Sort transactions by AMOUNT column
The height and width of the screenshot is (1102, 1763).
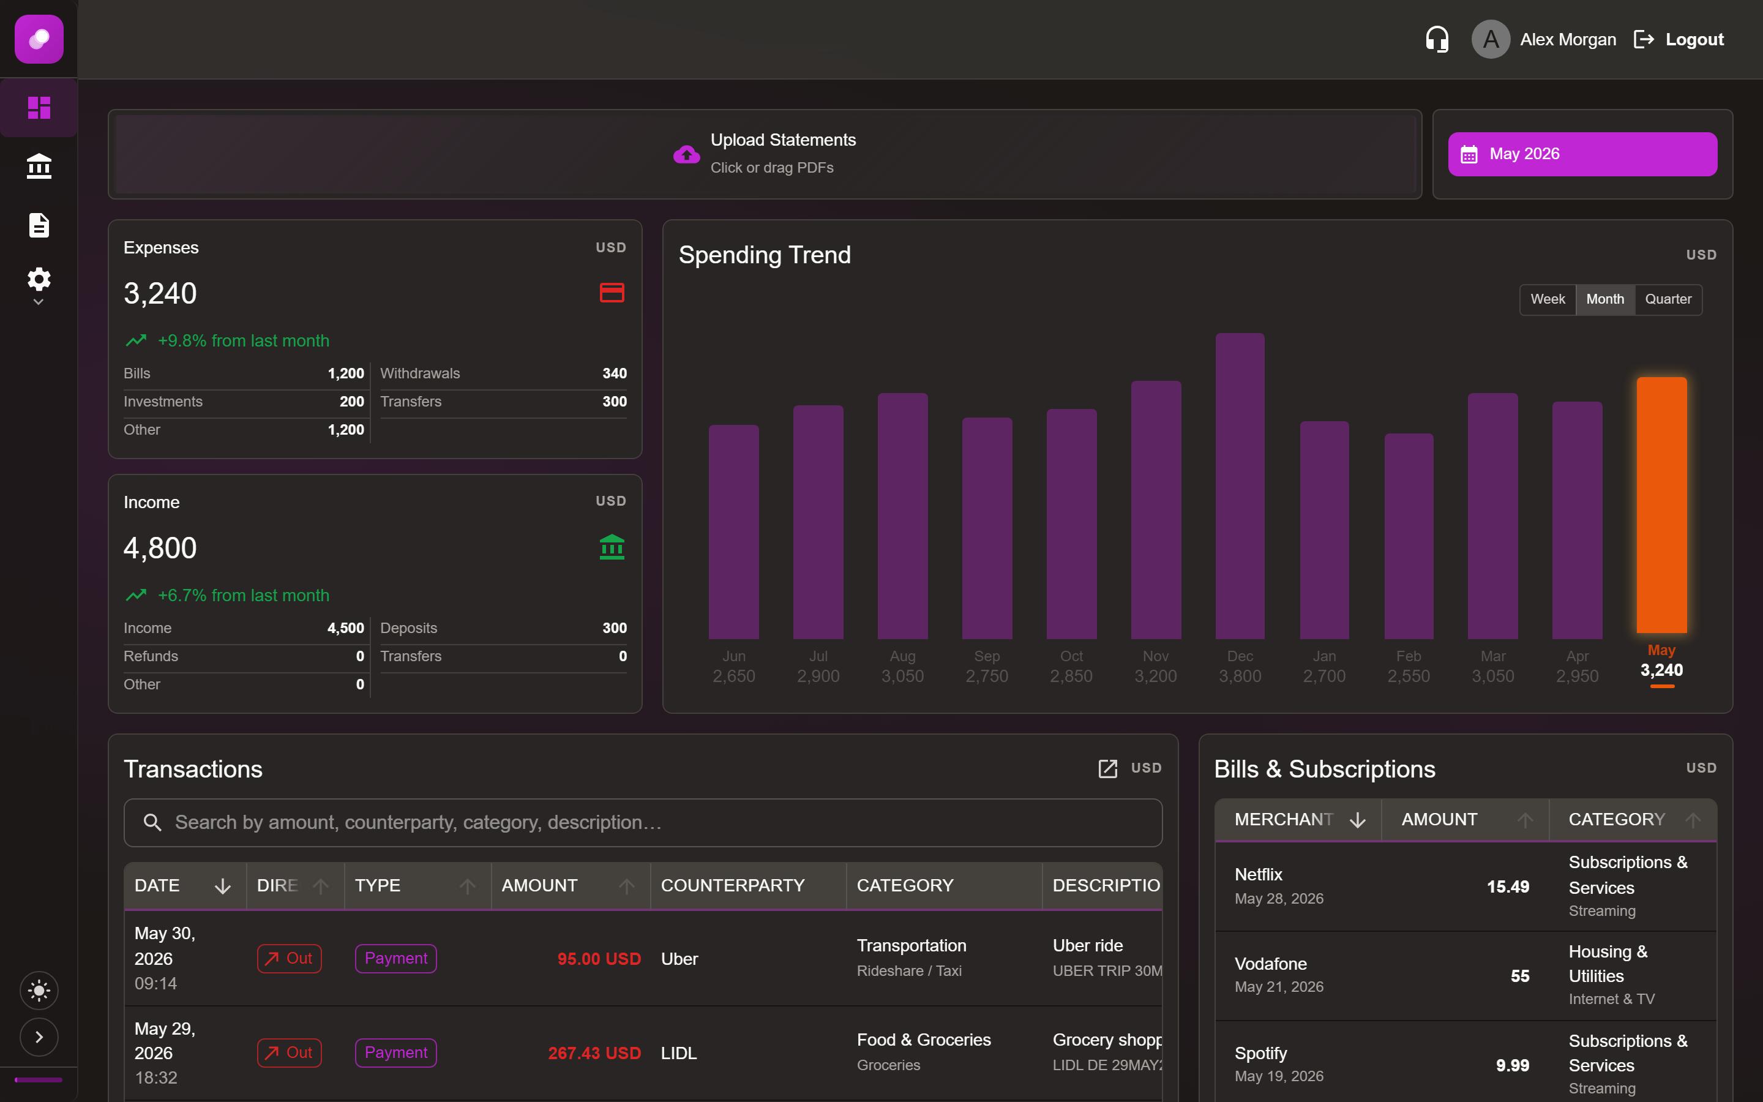tap(571, 885)
